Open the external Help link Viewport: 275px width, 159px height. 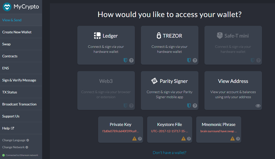click(8, 128)
